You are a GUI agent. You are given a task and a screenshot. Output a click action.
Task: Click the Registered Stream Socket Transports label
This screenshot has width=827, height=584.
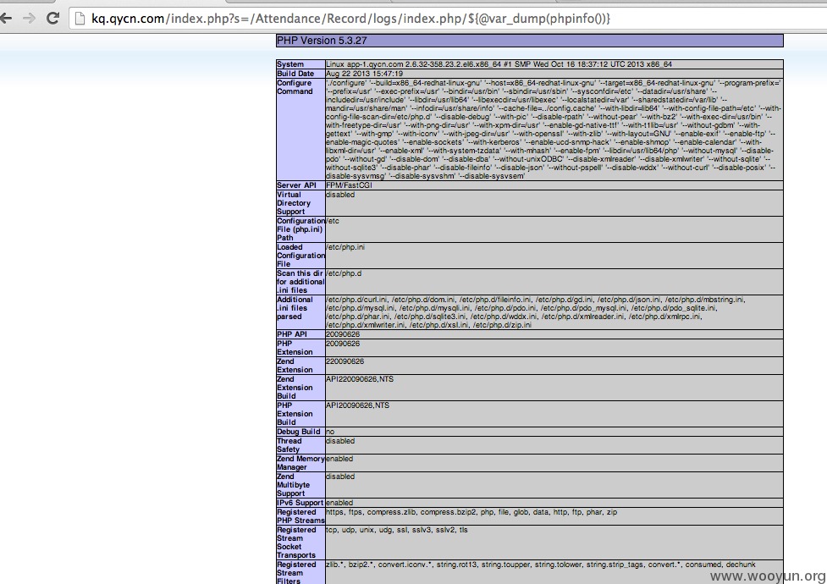pyautogui.click(x=297, y=543)
